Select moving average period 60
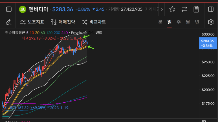The width and height of the screenshot is (218, 122). (43, 33)
